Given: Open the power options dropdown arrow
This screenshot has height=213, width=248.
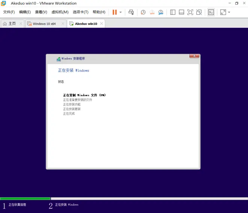Looking at the screenshot, I should pyautogui.click(x=121, y=12).
